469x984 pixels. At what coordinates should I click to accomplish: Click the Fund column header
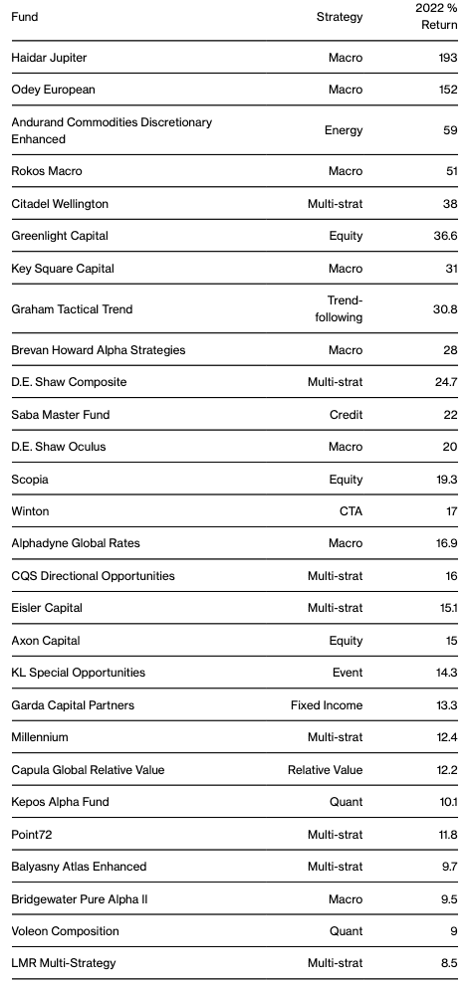point(25,17)
